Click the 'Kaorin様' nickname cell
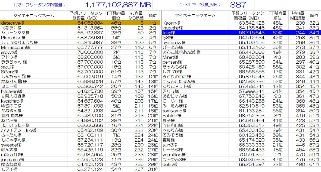This screenshot has height=172, width=321. point(195,23)
